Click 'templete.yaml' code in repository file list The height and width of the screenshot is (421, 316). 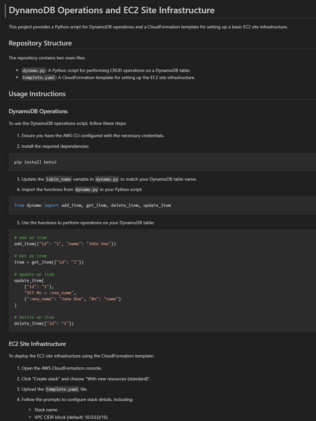[x=39, y=78]
